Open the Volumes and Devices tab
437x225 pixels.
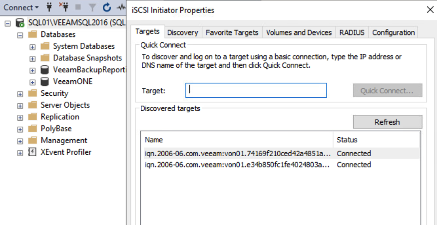click(299, 32)
